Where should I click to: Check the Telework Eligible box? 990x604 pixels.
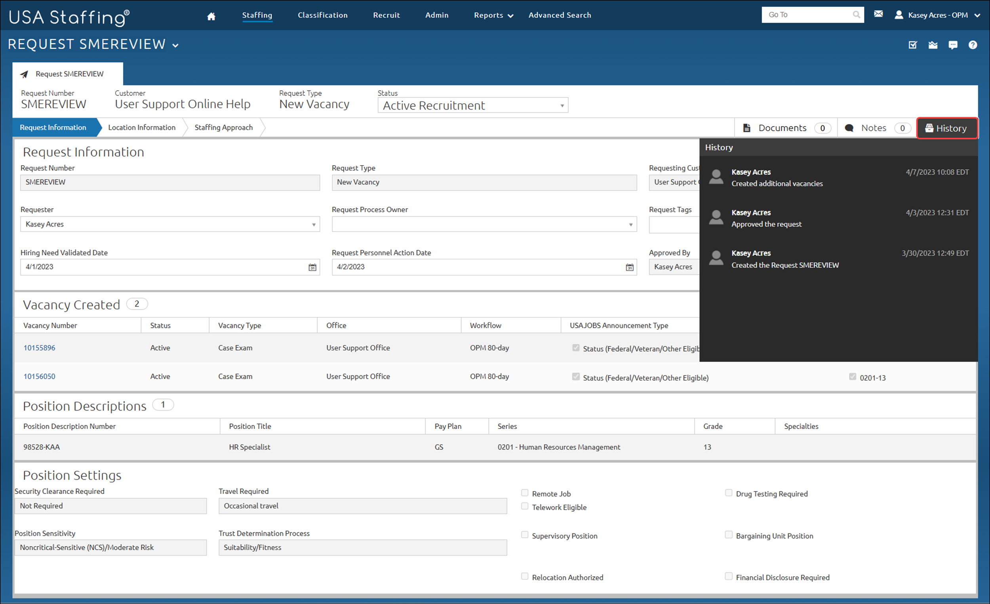point(525,506)
